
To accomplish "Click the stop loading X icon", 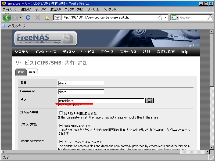I will click(x=37, y=17).
